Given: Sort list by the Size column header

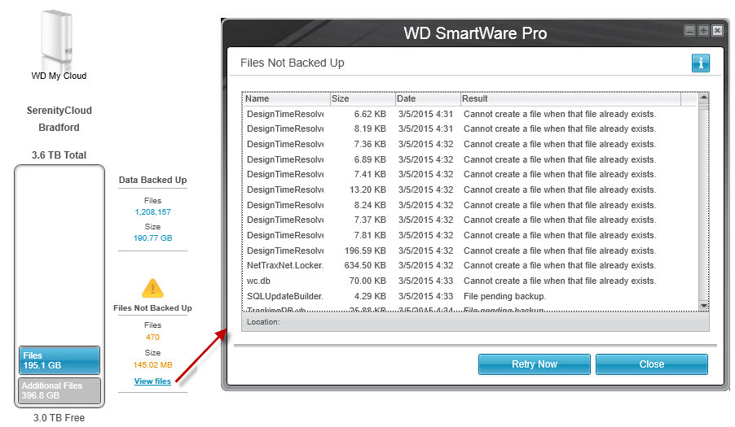Looking at the screenshot, I should pyautogui.click(x=363, y=98).
